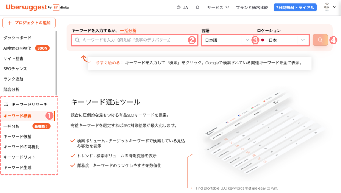Click the SOON badge
Image resolution: width=341 pixels, height=193 pixels.
click(x=42, y=48)
